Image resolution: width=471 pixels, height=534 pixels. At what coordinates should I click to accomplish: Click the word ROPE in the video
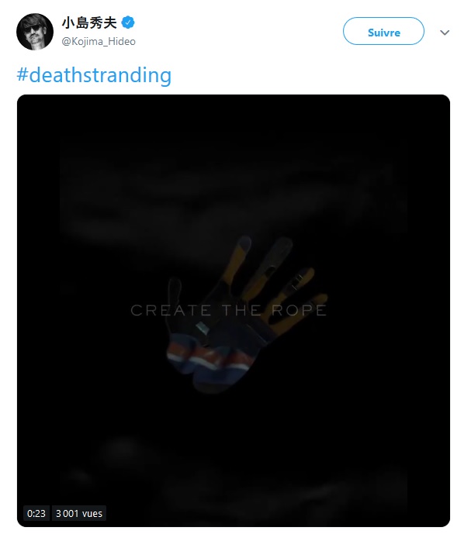[x=299, y=310]
